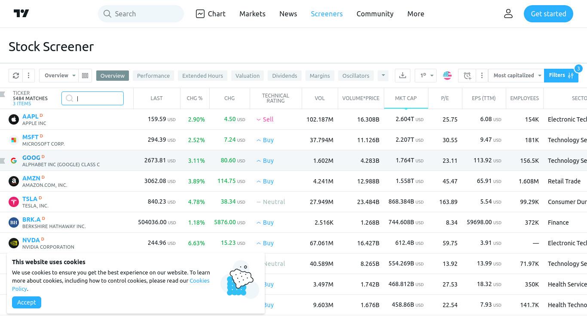Click the export download icon
The image size is (587, 317).
(x=403, y=76)
